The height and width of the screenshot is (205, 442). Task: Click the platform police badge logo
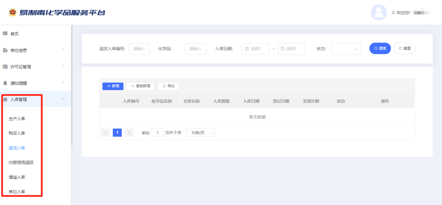(13, 12)
